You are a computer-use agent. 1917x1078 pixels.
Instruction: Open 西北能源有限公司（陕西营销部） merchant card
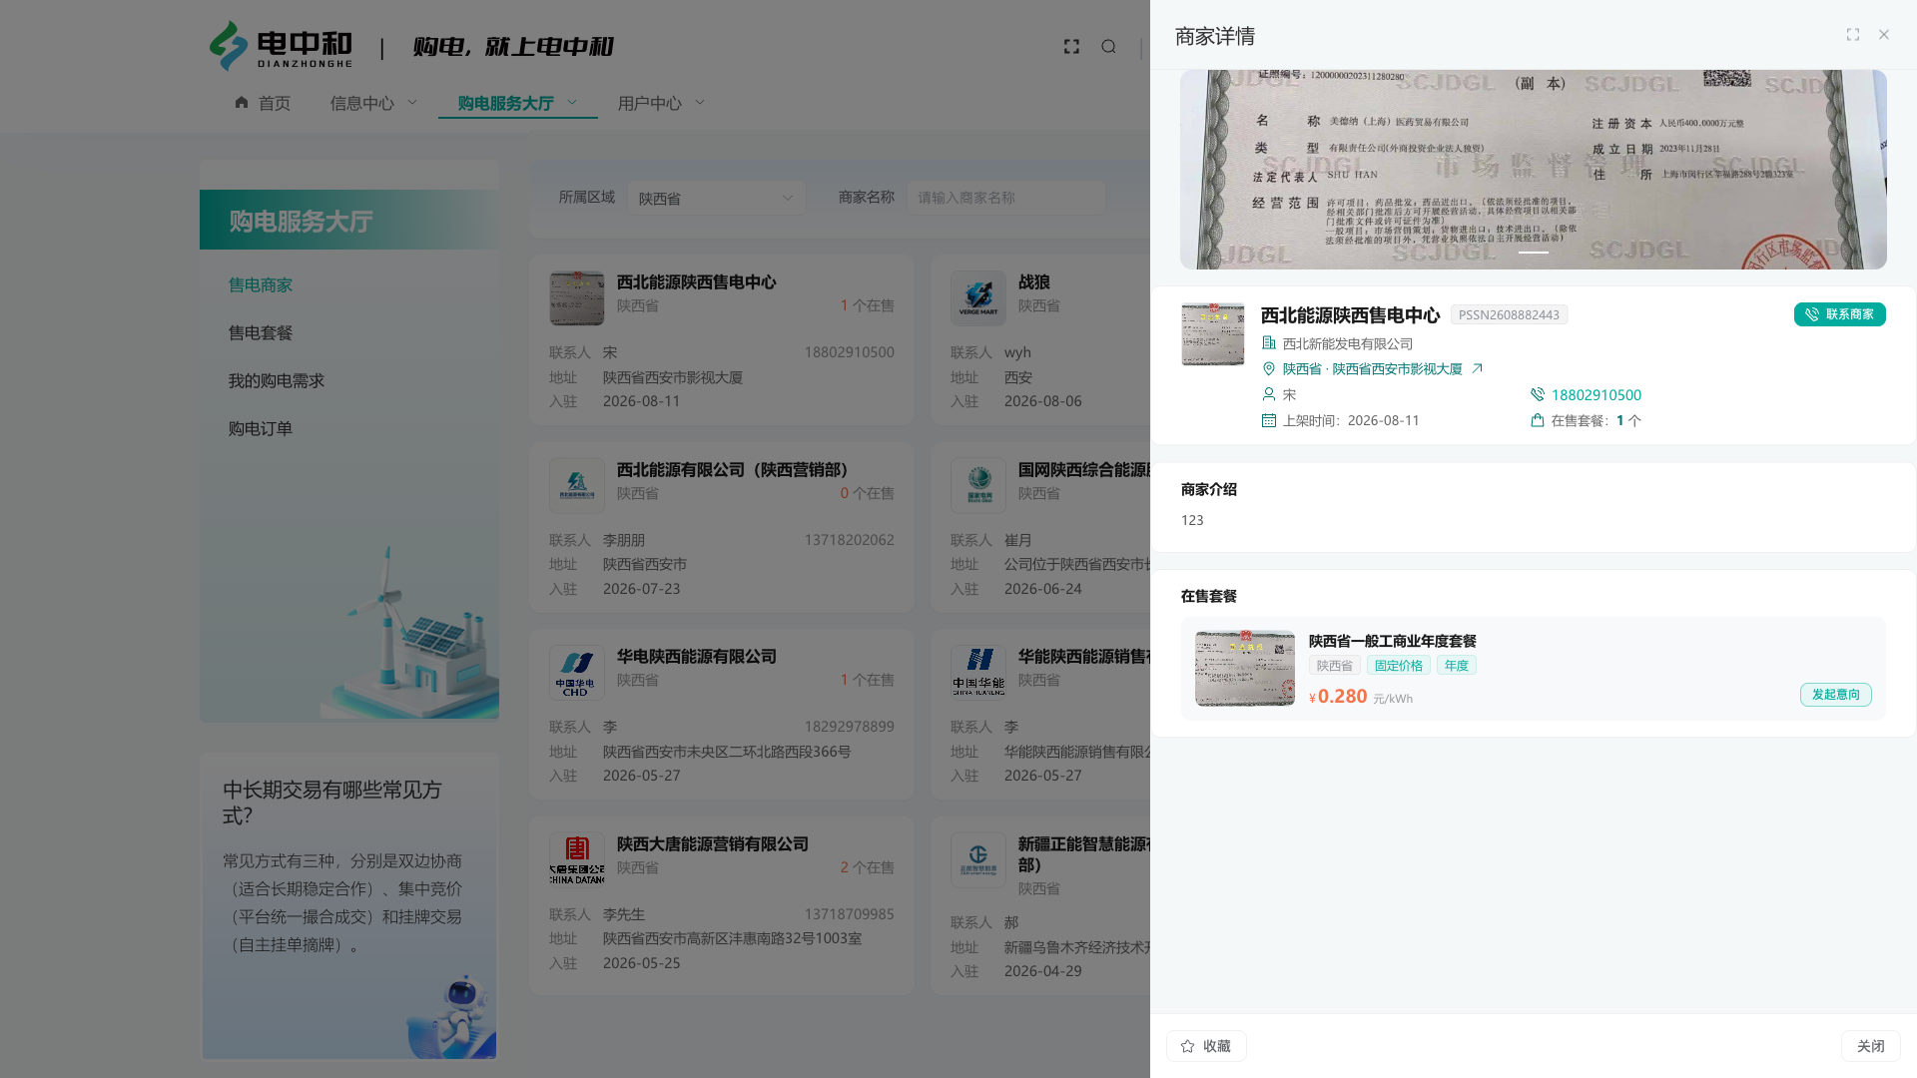click(x=722, y=527)
